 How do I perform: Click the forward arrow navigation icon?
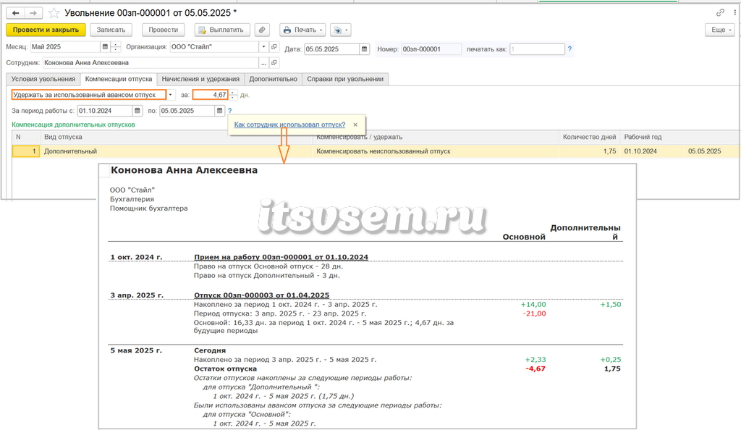[33, 13]
